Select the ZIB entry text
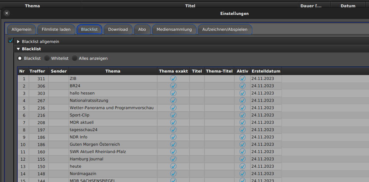The height and width of the screenshot is (182, 369). [73, 78]
